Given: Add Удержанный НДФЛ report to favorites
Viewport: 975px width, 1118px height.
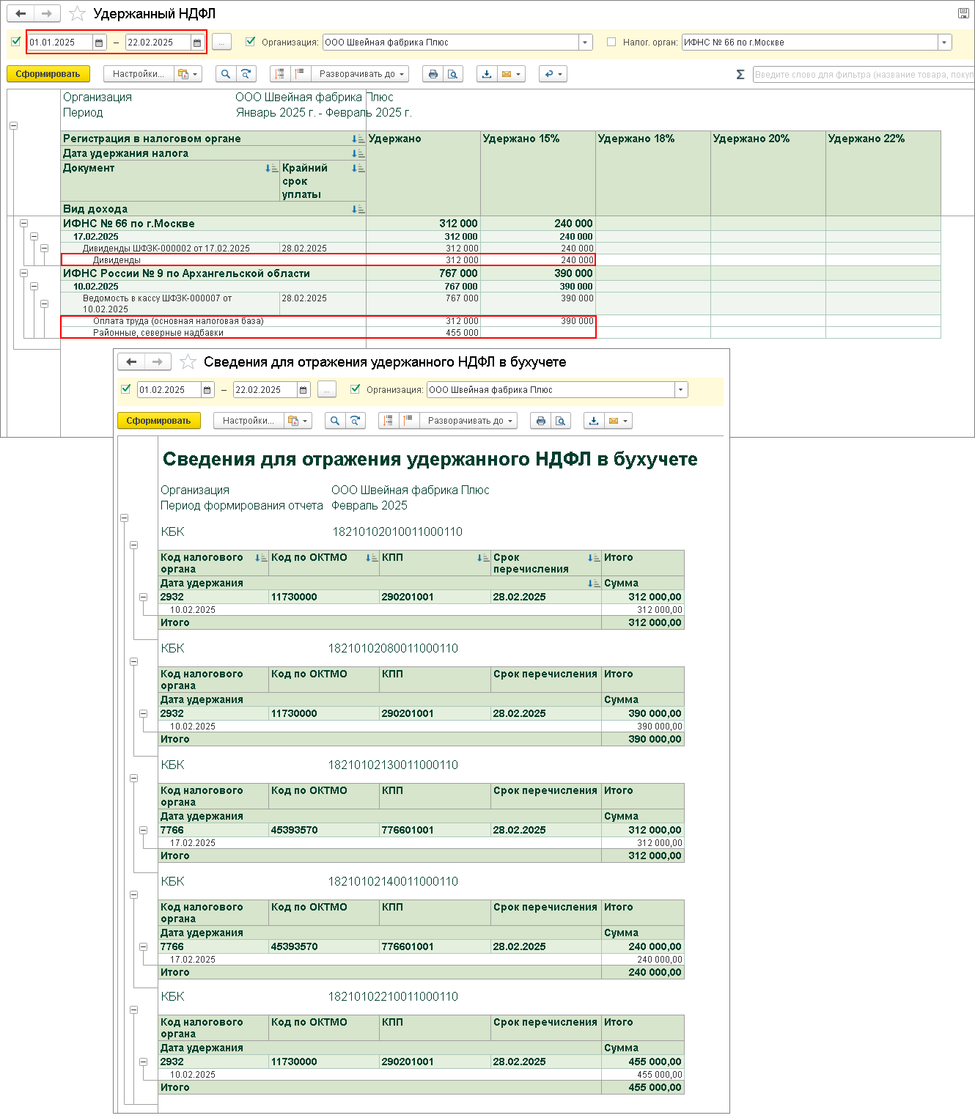Looking at the screenshot, I should point(77,14).
